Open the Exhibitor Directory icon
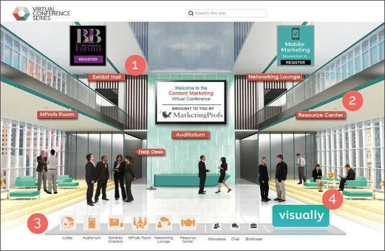 pos(115,223)
